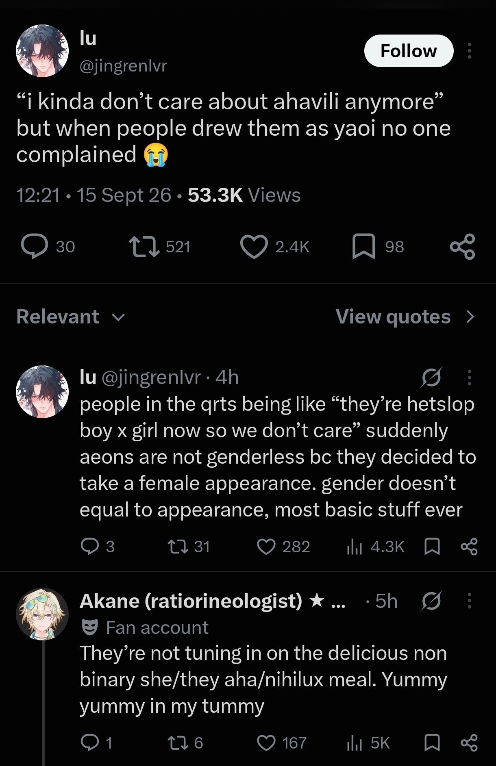Share Akane's reply
Viewport: 496px width, 766px height.
point(469,743)
